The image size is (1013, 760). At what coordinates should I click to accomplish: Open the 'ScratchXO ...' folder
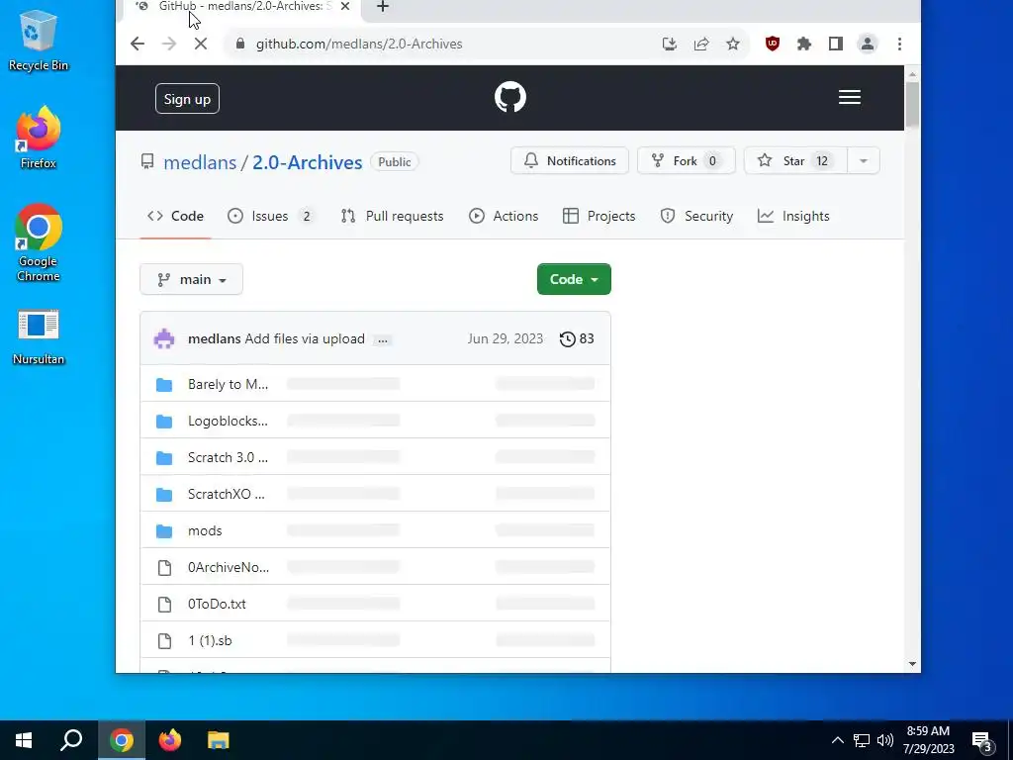point(227,494)
